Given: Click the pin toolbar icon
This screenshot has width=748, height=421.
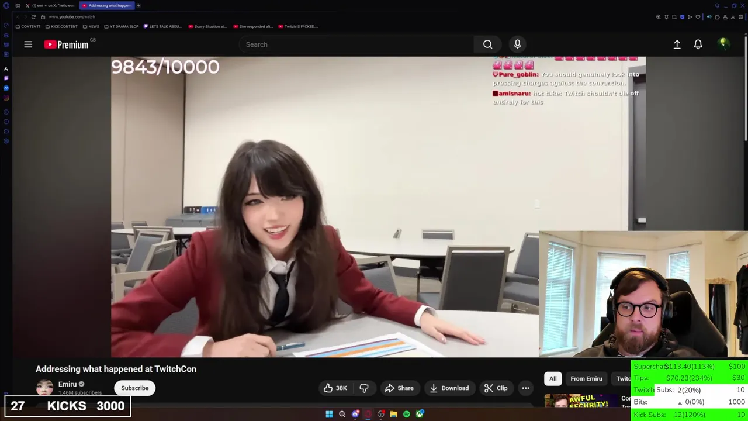Looking at the screenshot, I should click(x=666, y=17).
